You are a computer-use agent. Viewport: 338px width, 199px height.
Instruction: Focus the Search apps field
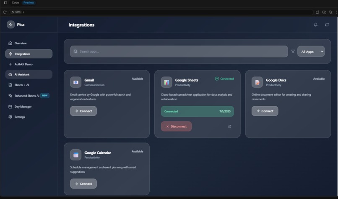click(179, 51)
